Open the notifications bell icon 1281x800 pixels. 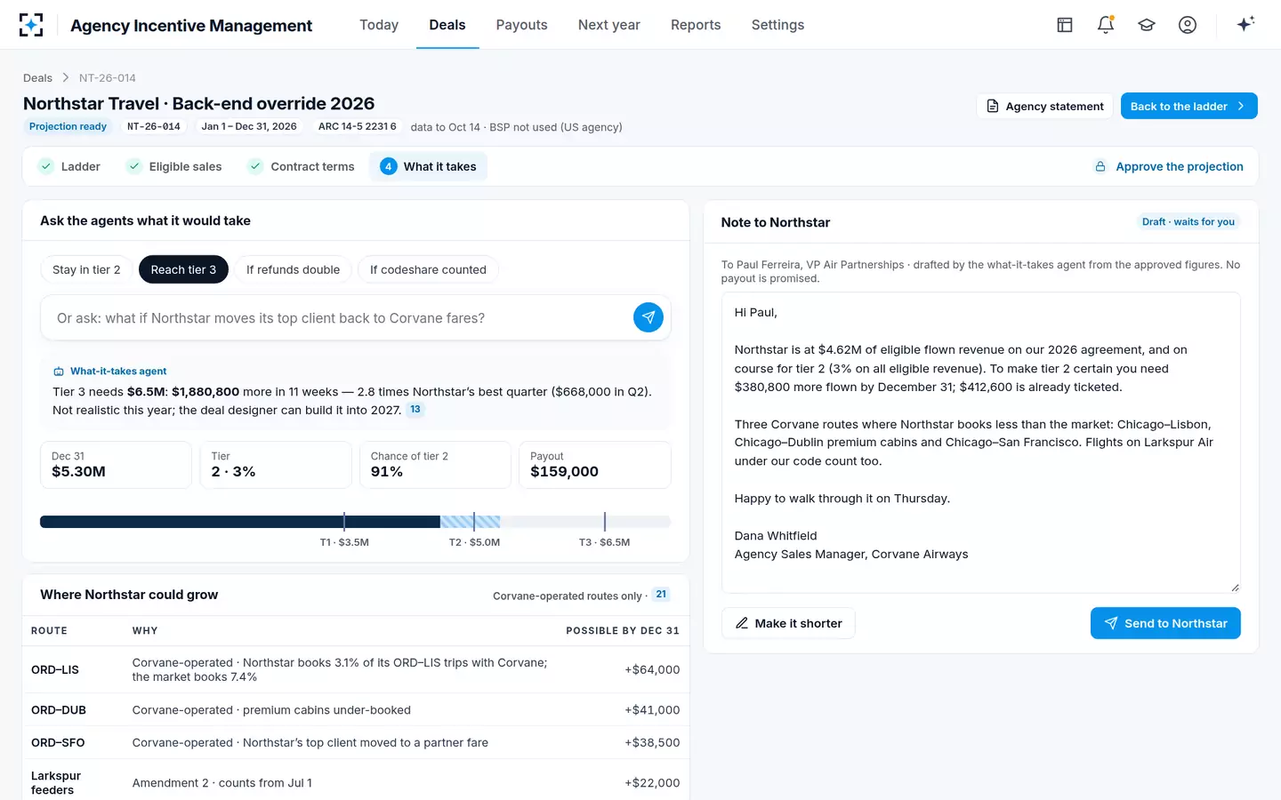pos(1106,25)
